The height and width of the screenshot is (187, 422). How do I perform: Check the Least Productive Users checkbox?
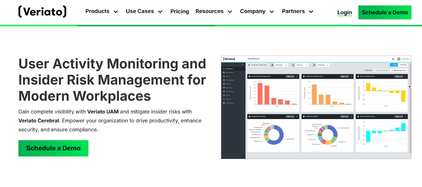coord(358,116)
